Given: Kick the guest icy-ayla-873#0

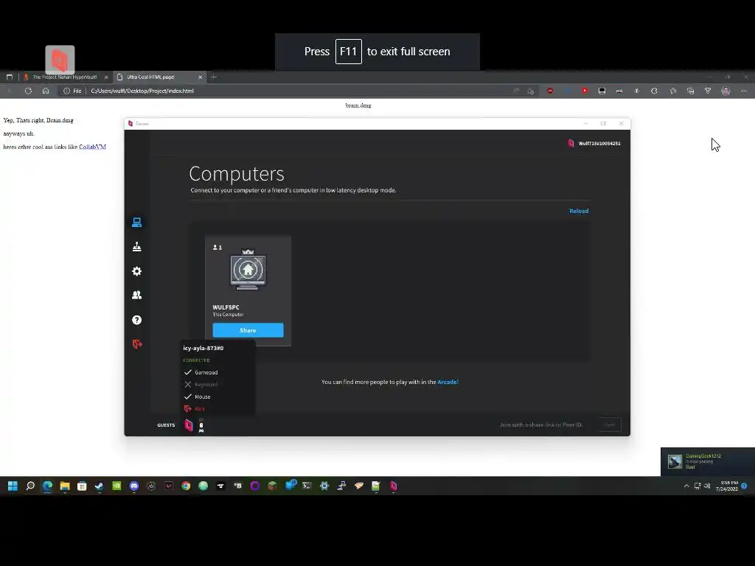Looking at the screenshot, I should pos(195,408).
